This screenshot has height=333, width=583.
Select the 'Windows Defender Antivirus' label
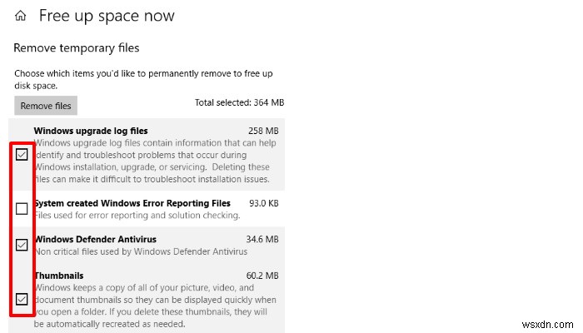click(x=93, y=239)
